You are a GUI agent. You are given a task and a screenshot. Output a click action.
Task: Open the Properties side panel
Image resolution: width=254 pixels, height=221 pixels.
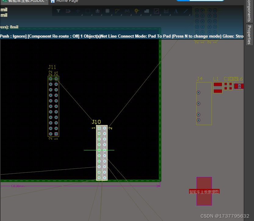tap(249, 35)
